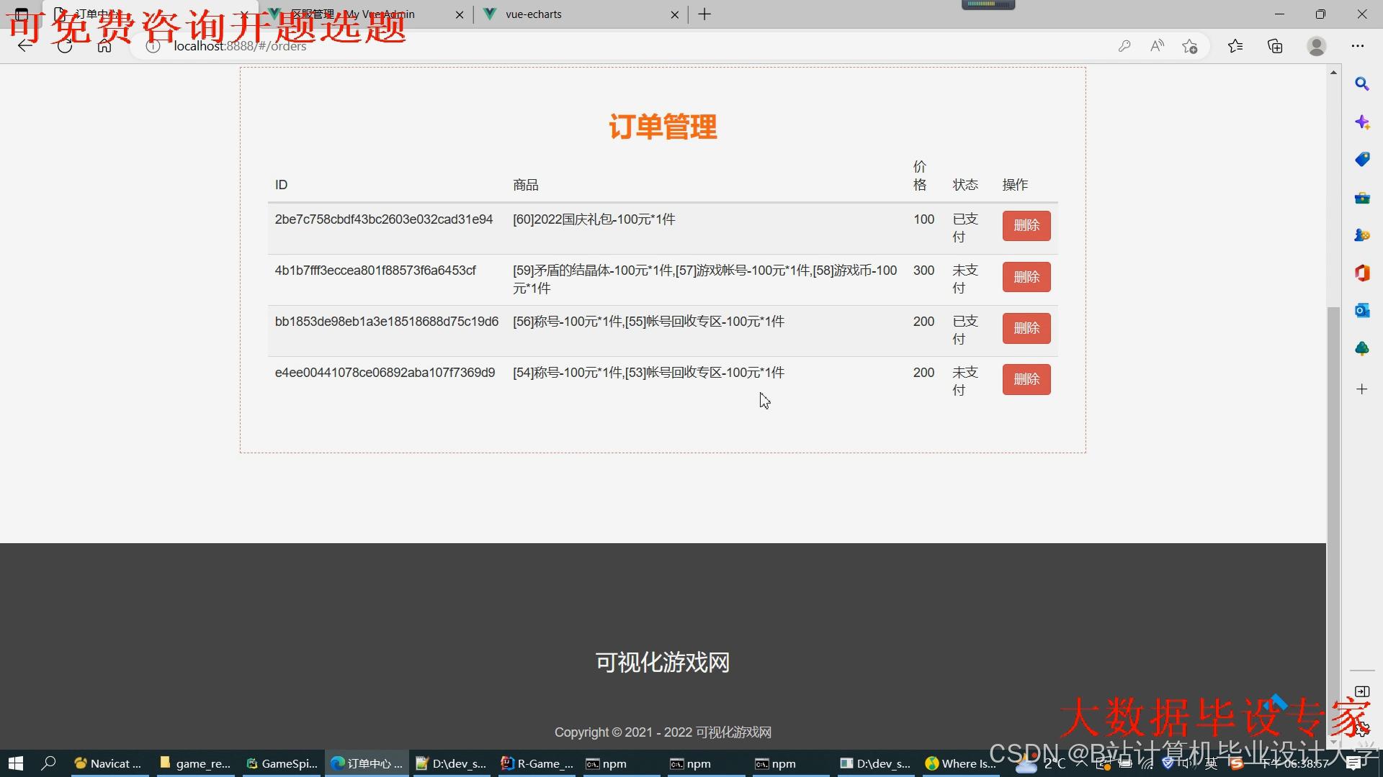Screen dimensions: 1383x777
Task: Click the browser profile avatar
Action: point(1316,46)
